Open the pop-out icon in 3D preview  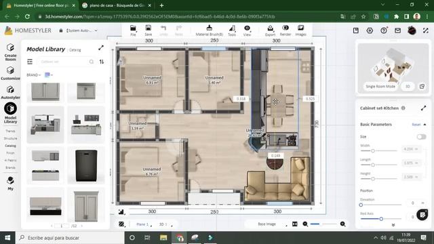422,87
